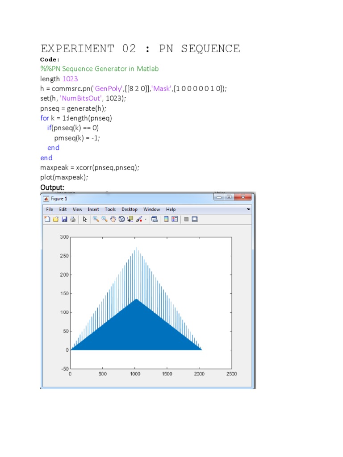Click the New Figure icon
Screen dimensions: 343x457
[x=48, y=219]
